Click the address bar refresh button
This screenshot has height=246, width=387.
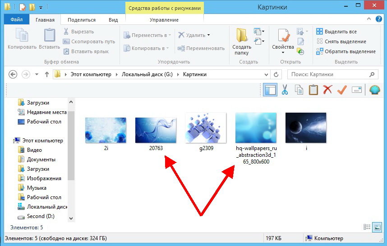pyautogui.click(x=276, y=74)
